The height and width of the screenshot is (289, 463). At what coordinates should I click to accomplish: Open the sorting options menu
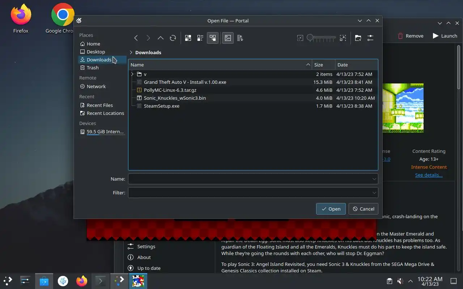[240, 38]
